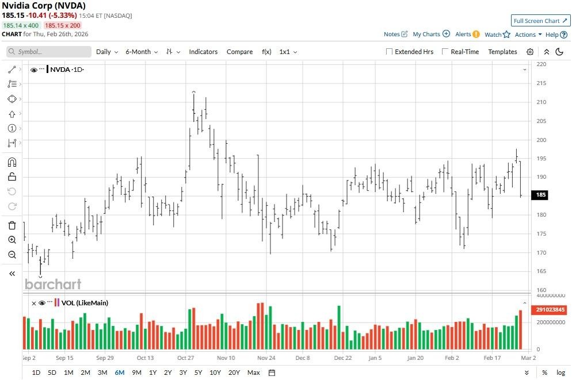Click the 291023845 volume value label
The height and width of the screenshot is (380, 572).
point(550,309)
